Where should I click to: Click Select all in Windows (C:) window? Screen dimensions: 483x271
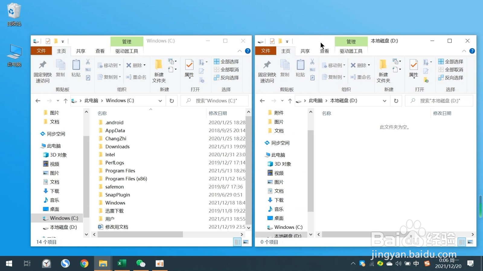pyautogui.click(x=226, y=61)
